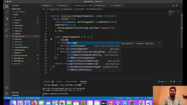187x105 pixels.
Task: Open README.md in the explorer
Action: coord(18,61)
